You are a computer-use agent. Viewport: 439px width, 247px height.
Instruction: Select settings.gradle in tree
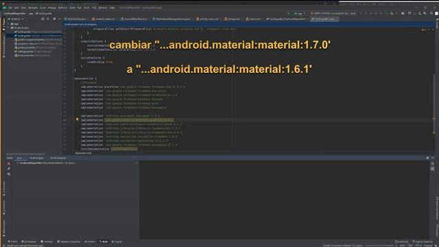(33, 51)
